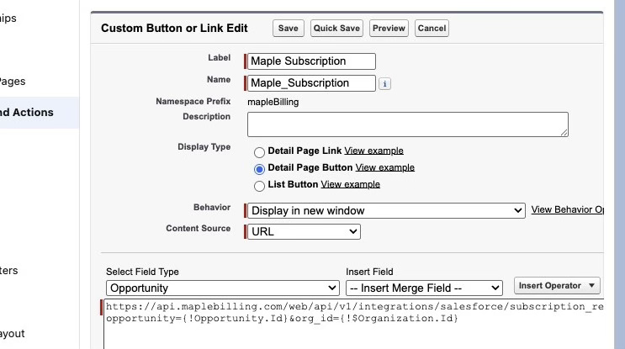Open the Content Source dropdown

click(304, 231)
